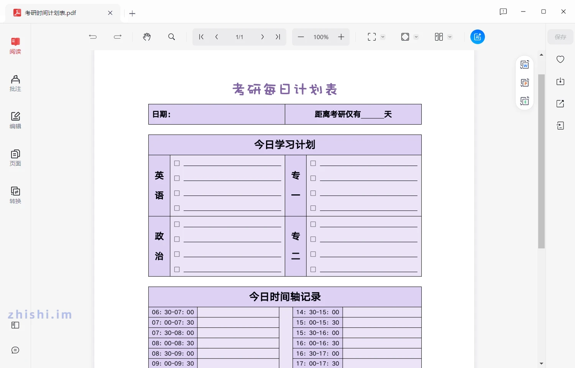This screenshot has height=368, width=575.
Task: Add document to favorites heart icon
Action: (560, 59)
